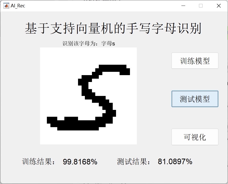Click the heading 基于支持向量机的手写字母识别
The height and width of the screenshot is (184, 228).
click(113, 28)
